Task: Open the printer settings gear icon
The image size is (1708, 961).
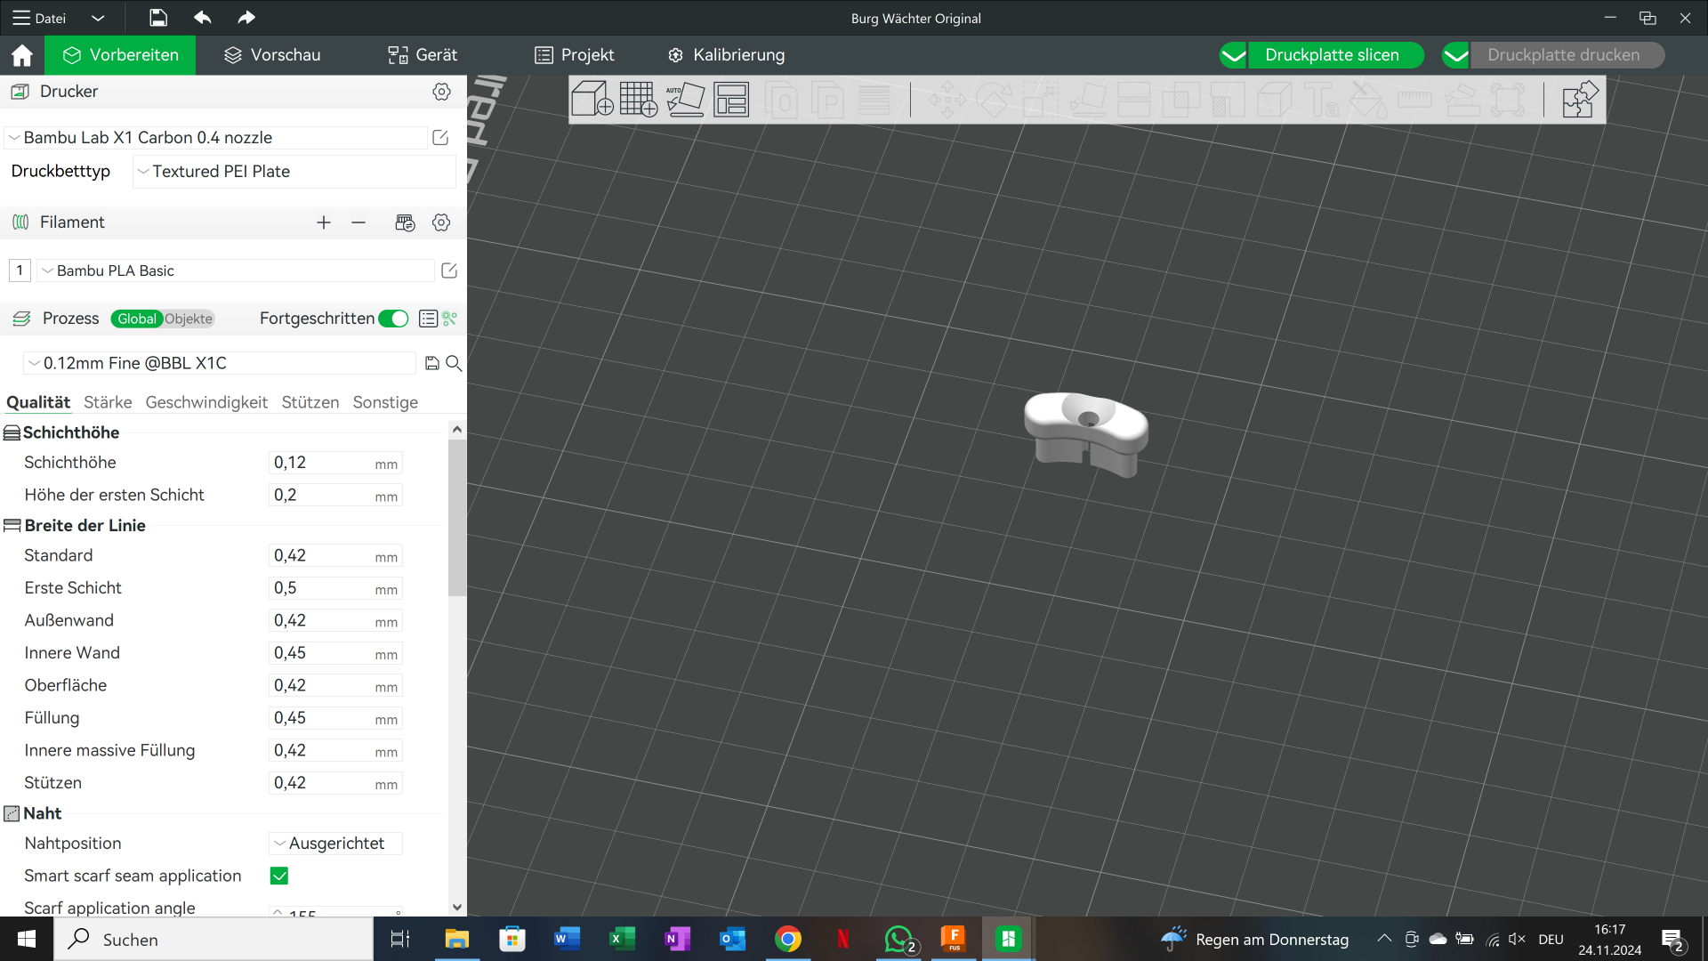Action: tap(441, 92)
